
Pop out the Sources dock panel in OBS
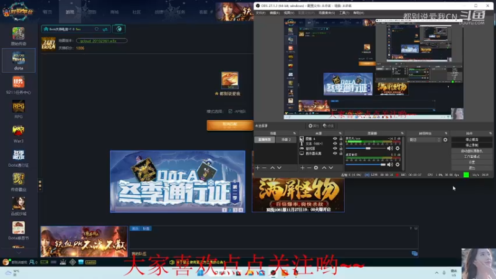340,133
